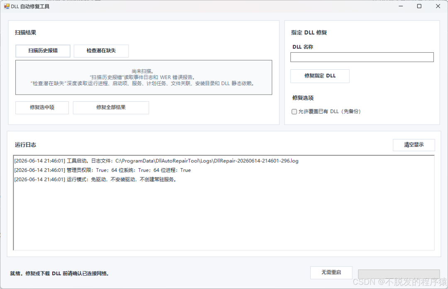Image resolution: width=448 pixels, height=289 pixels.
Task: Minimize the DLL repair tool window
Action: [401, 6]
